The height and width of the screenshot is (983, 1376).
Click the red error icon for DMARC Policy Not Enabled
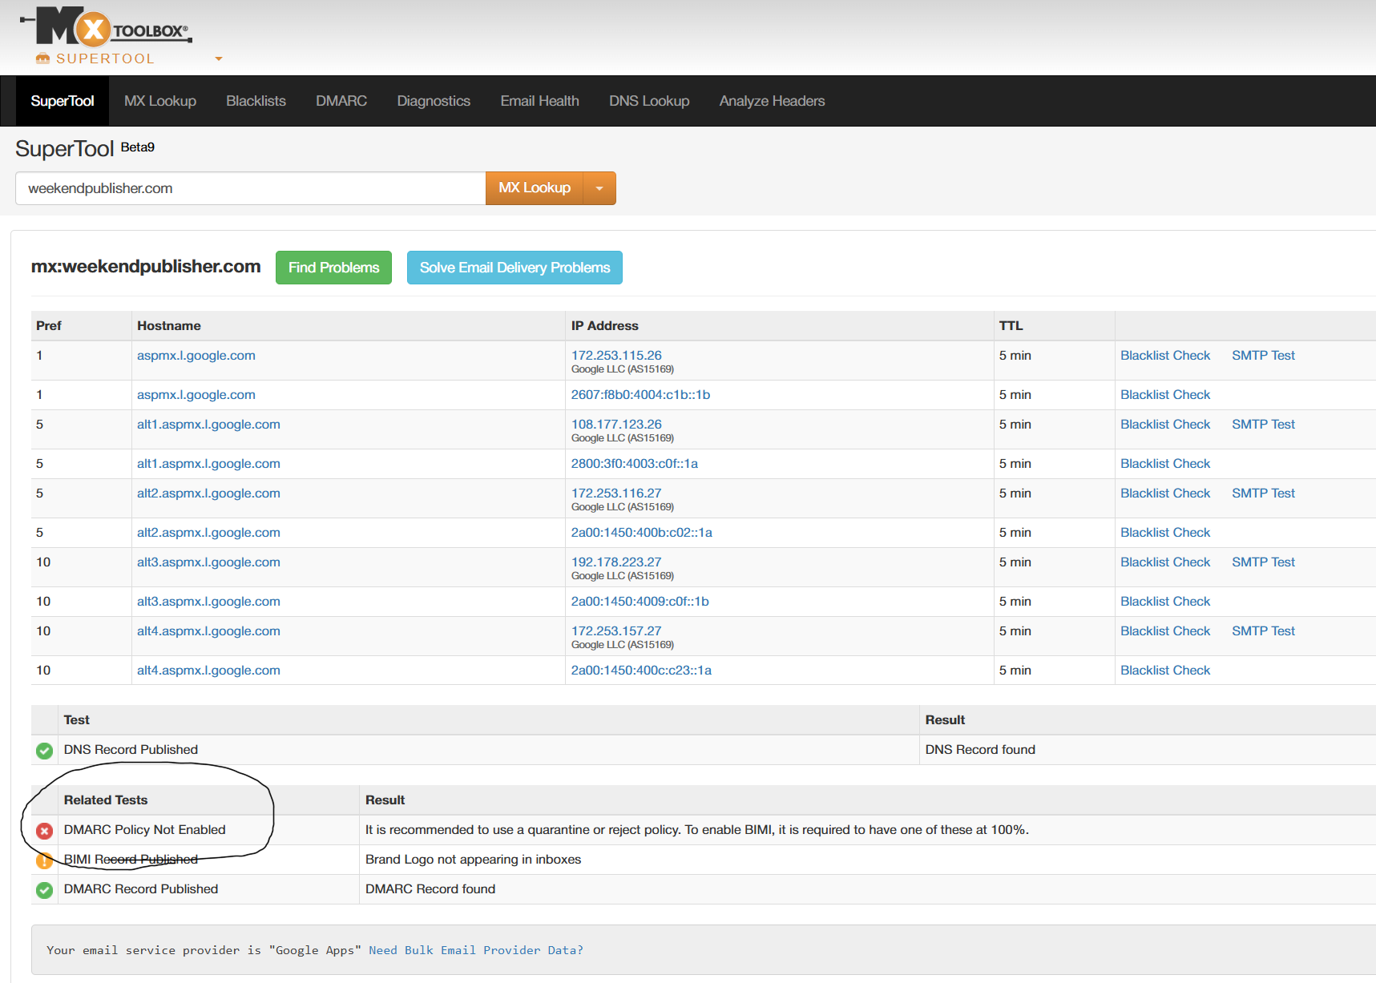44,831
